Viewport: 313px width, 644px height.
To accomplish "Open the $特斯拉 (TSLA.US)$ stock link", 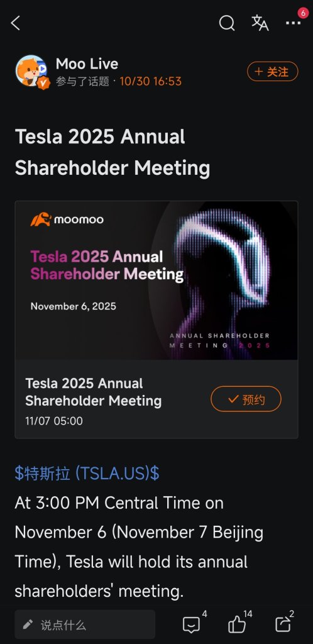I will tap(87, 474).
